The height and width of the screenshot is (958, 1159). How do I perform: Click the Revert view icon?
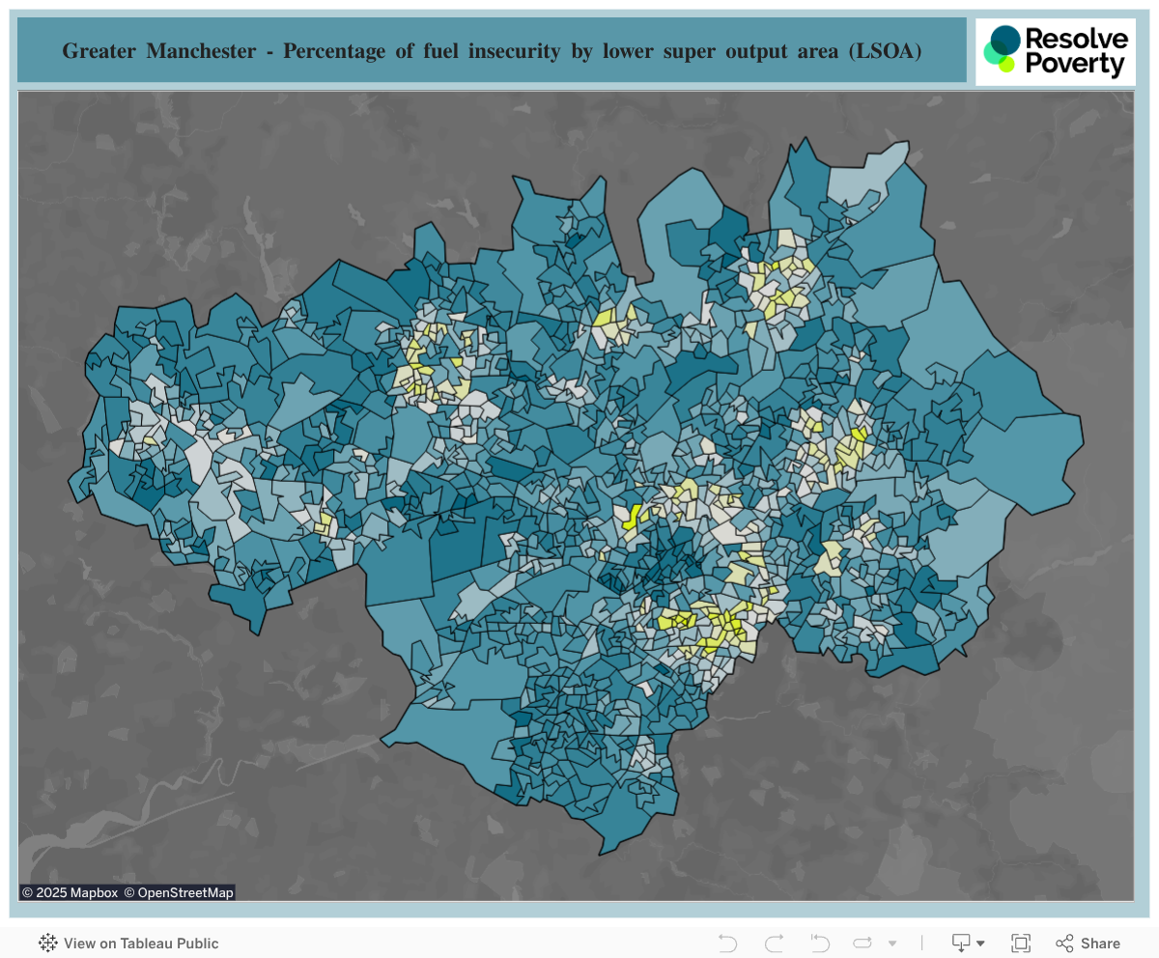click(x=820, y=944)
